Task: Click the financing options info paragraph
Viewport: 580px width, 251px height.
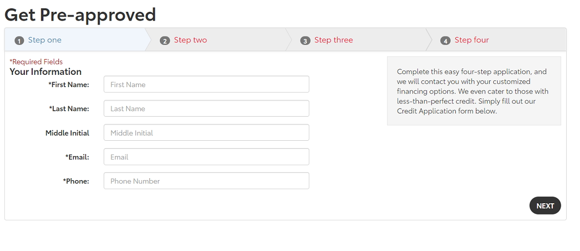Action: (x=473, y=92)
